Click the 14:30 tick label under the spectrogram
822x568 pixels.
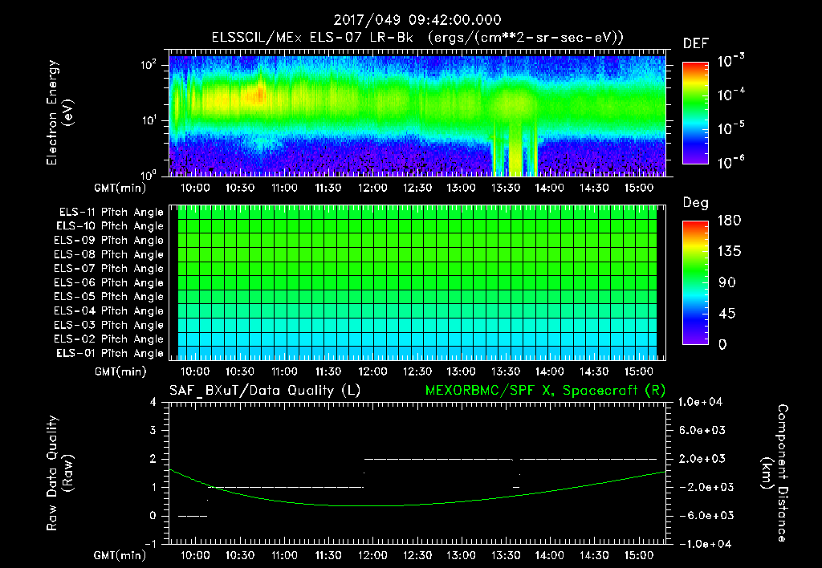(x=594, y=188)
